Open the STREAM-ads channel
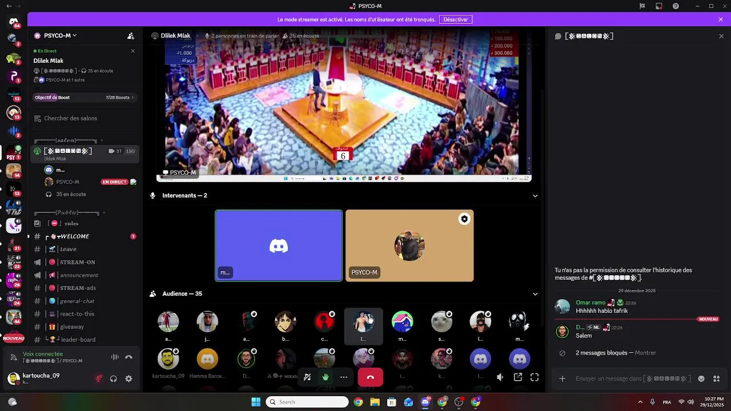 (85, 288)
